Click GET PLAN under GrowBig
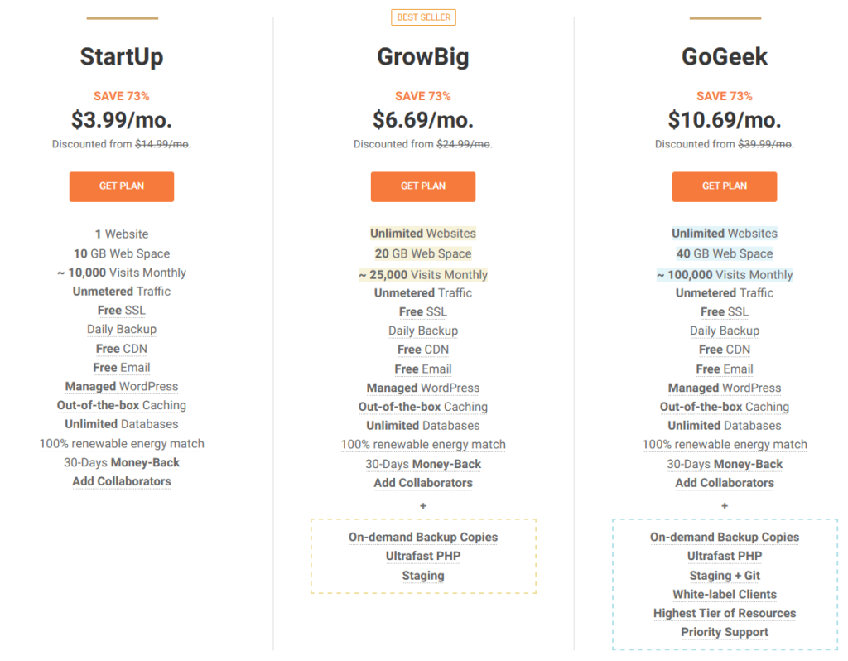Viewport: 848px width, 661px height. [x=423, y=186]
